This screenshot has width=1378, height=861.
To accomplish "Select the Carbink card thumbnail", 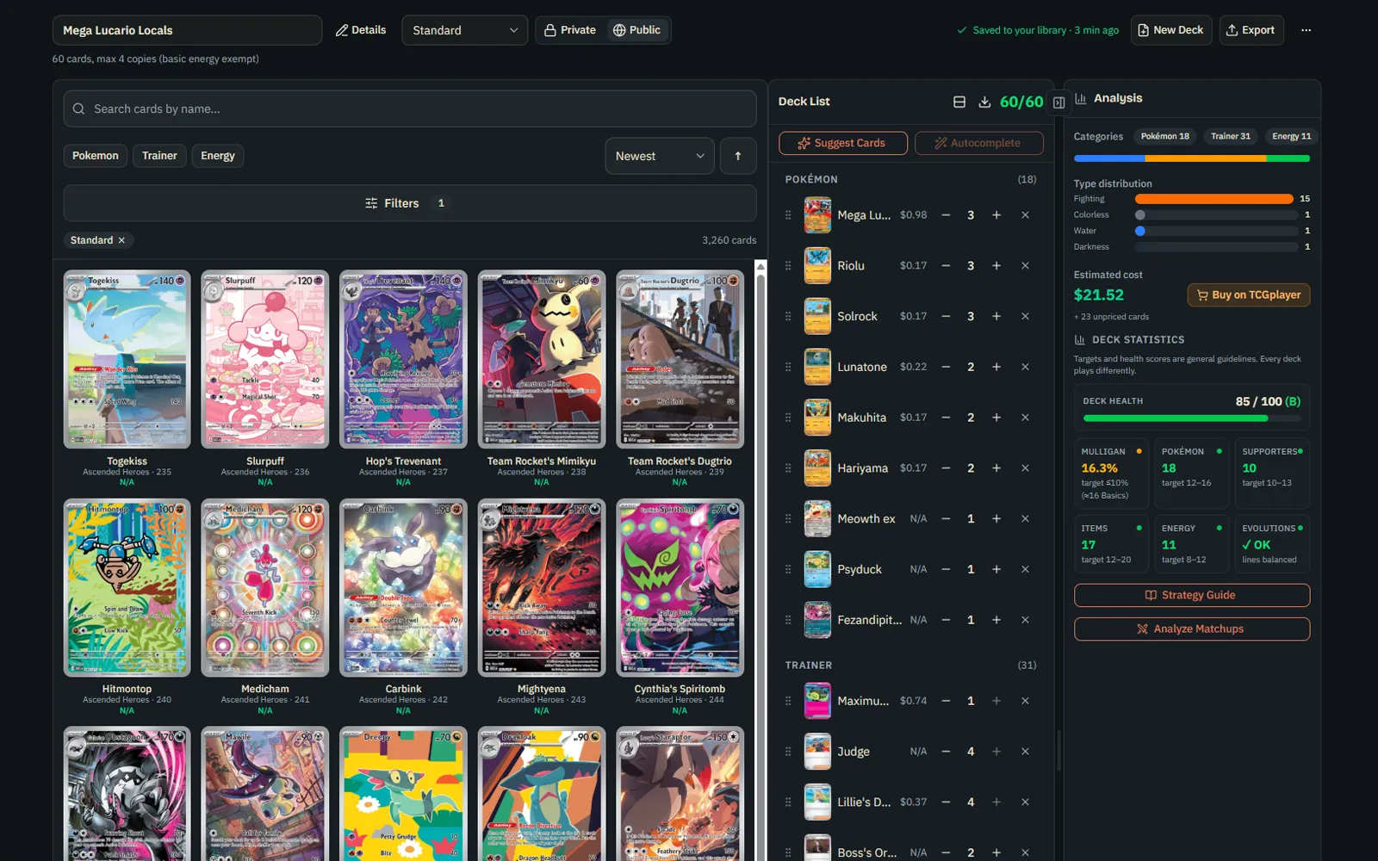I will point(403,588).
